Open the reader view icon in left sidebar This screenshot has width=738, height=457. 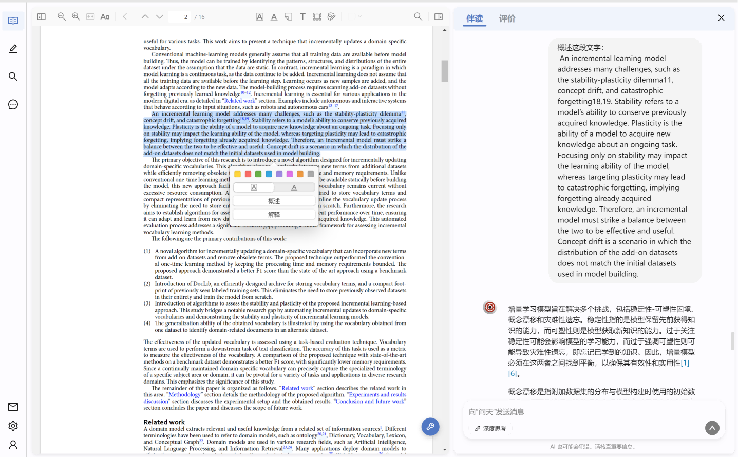click(13, 21)
